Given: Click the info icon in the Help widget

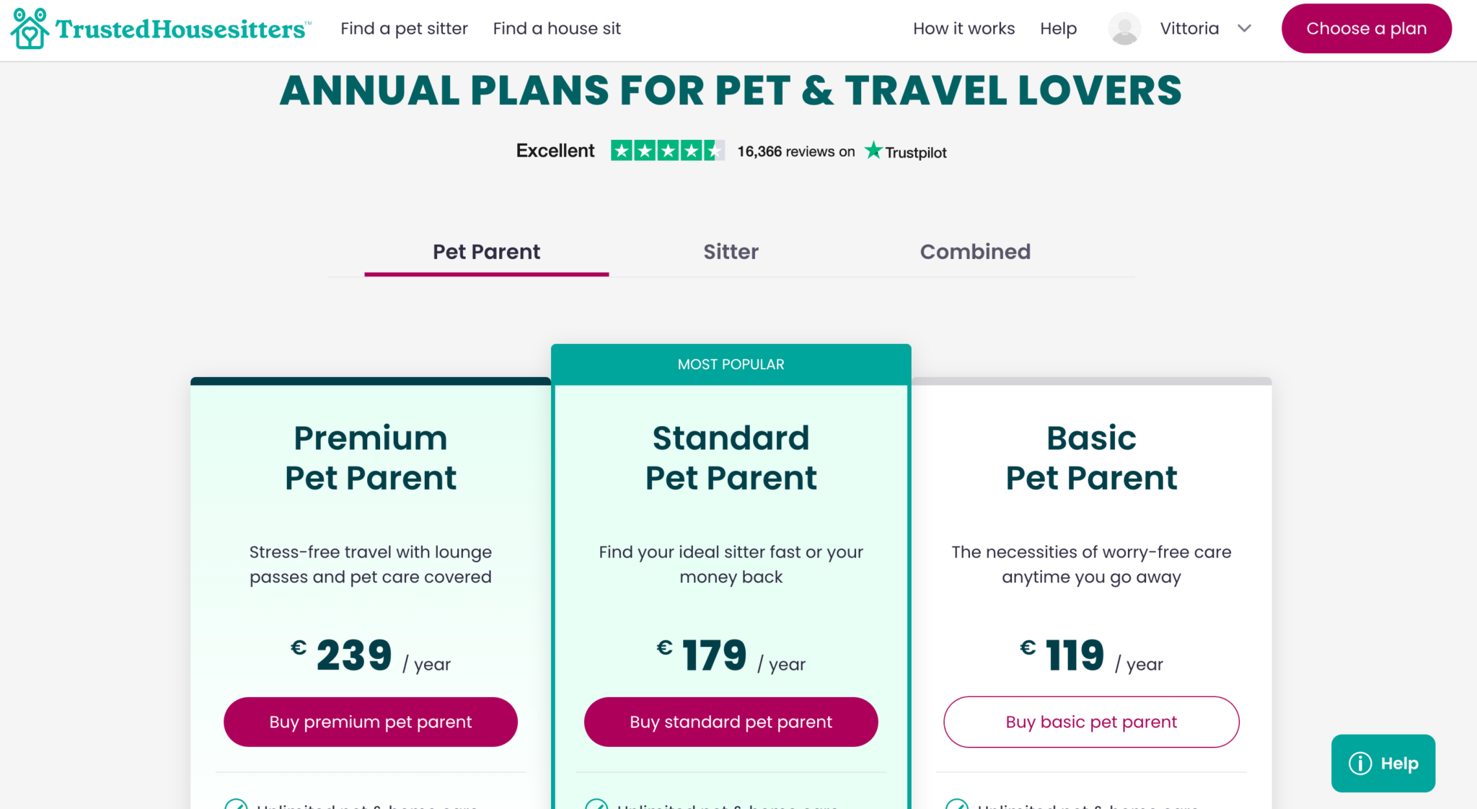Looking at the screenshot, I should point(1360,763).
